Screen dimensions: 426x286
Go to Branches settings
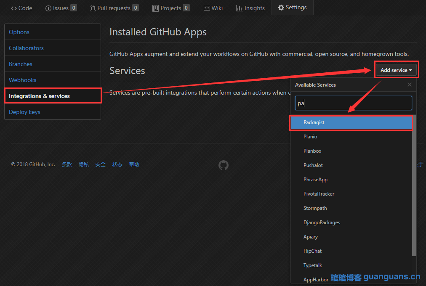[53, 64]
